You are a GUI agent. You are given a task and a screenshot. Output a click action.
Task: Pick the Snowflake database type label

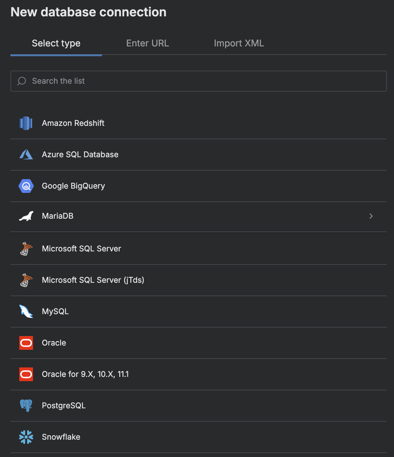point(61,437)
